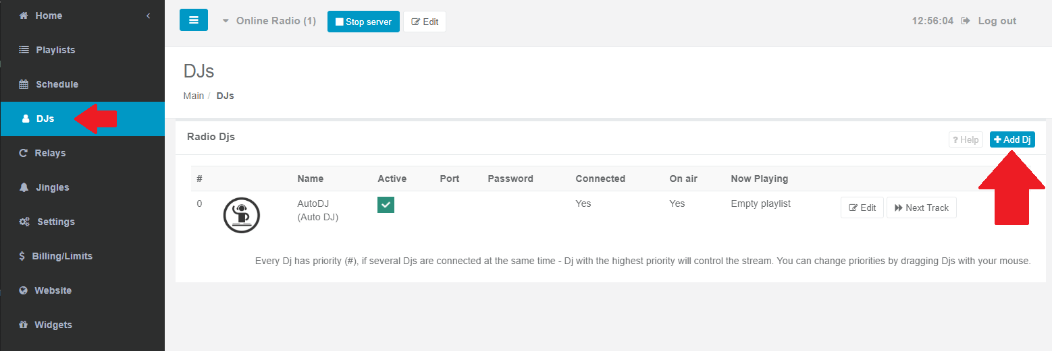Click the Settings gears icon
Viewport: 1052px width, 351px height.
(24, 222)
